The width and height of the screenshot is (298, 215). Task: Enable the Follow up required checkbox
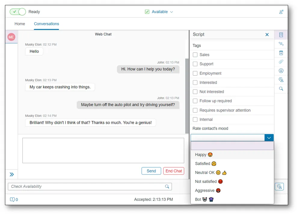click(x=195, y=101)
